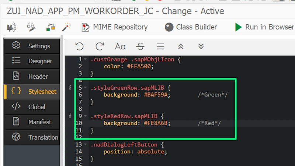Select the Stylesheet tab
This screenshot has height=166, width=295.
(32, 92)
